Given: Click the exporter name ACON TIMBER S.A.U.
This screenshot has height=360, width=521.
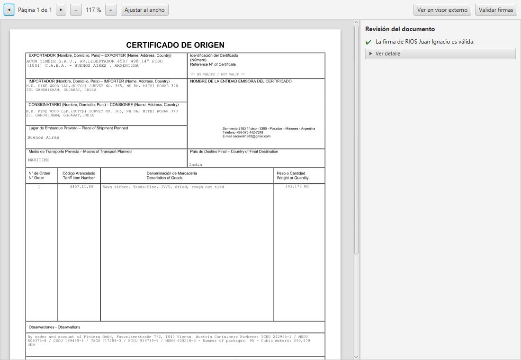Looking at the screenshot, I should tap(51, 61).
